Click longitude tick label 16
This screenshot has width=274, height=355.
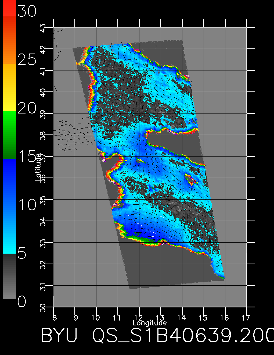(x=225, y=318)
